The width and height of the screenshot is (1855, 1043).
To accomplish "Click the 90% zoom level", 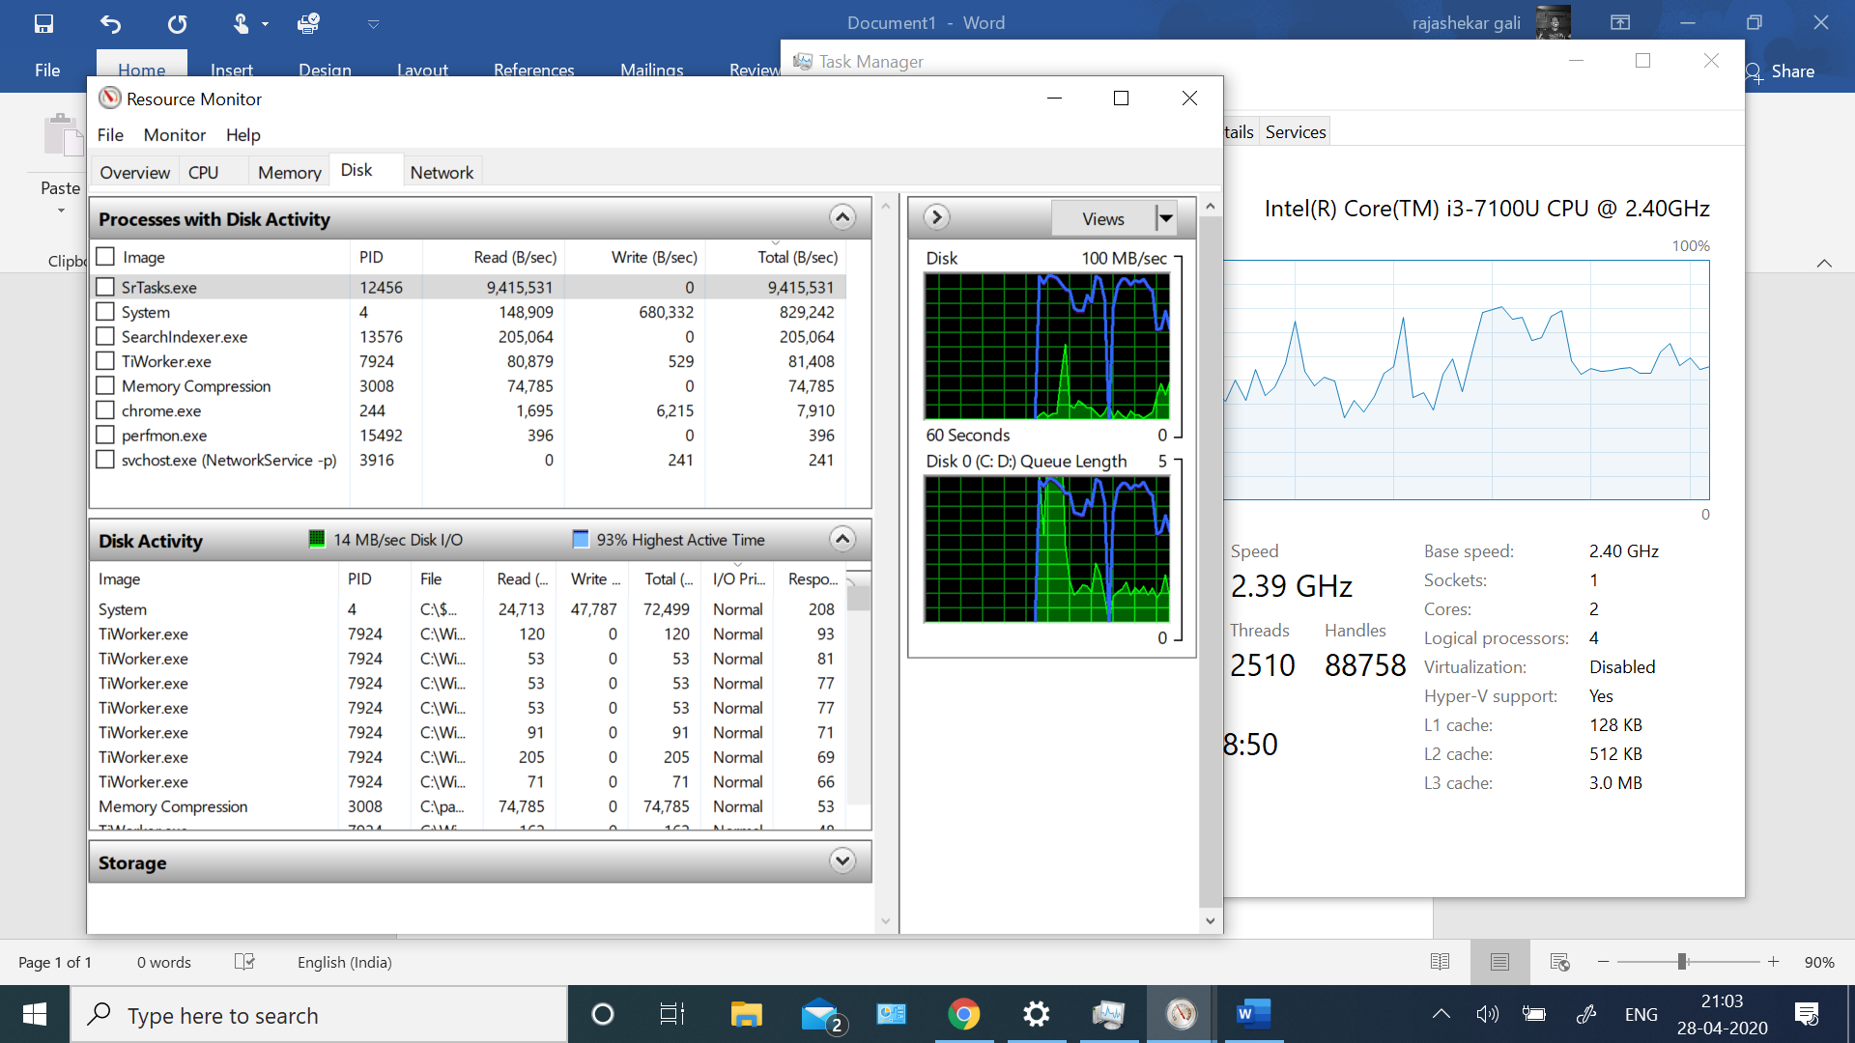I will pyautogui.click(x=1819, y=962).
